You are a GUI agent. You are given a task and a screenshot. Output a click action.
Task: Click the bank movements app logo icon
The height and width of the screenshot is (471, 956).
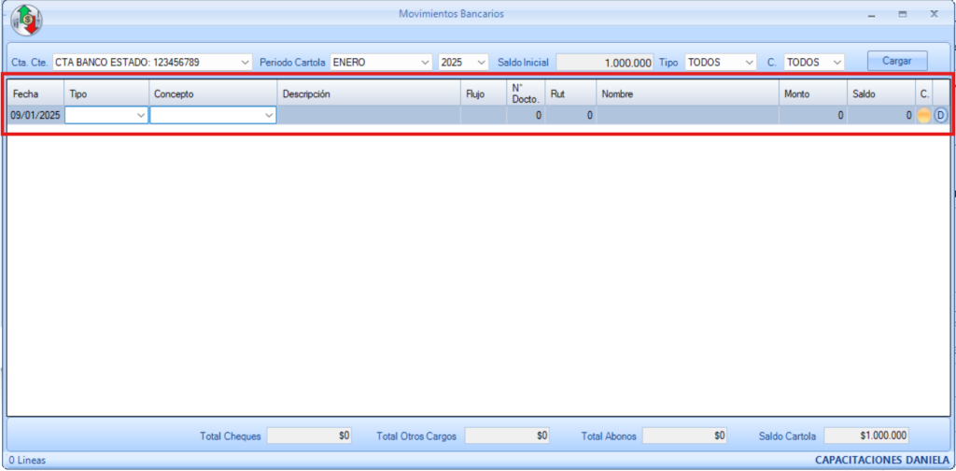click(26, 20)
